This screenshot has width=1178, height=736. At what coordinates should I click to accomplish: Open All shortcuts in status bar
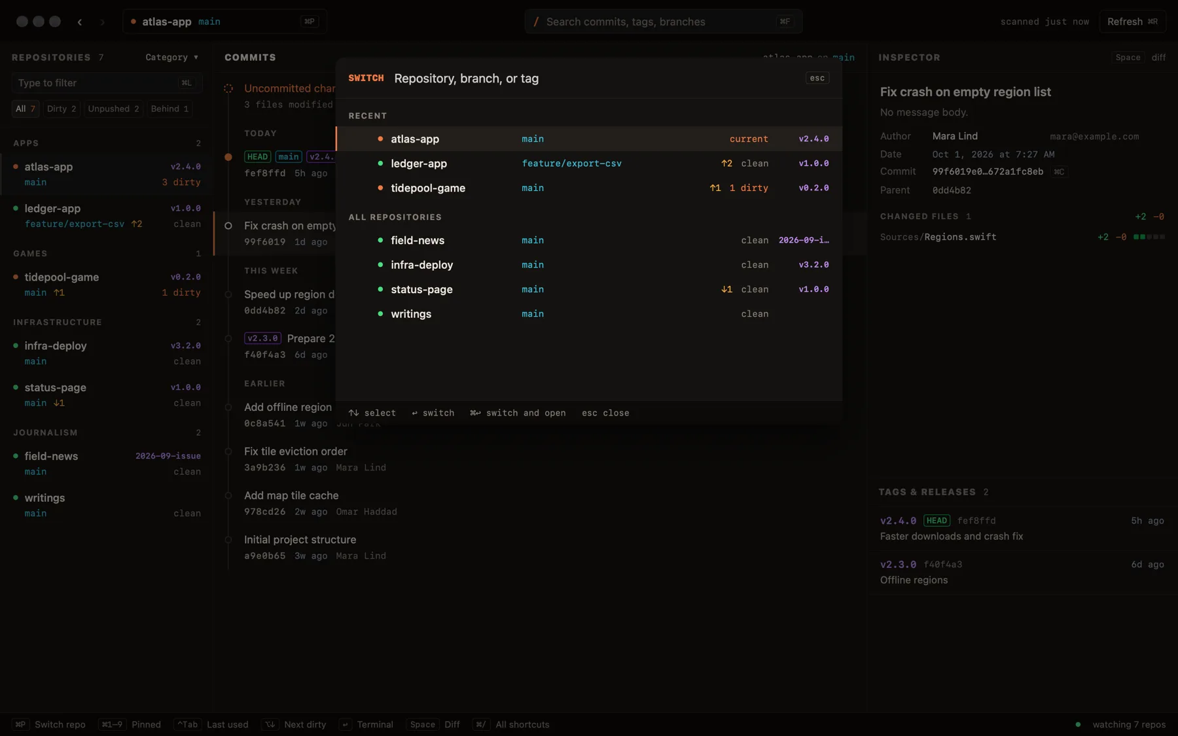511,724
